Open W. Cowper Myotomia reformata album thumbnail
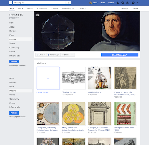The image size is (149, 145). (125, 78)
